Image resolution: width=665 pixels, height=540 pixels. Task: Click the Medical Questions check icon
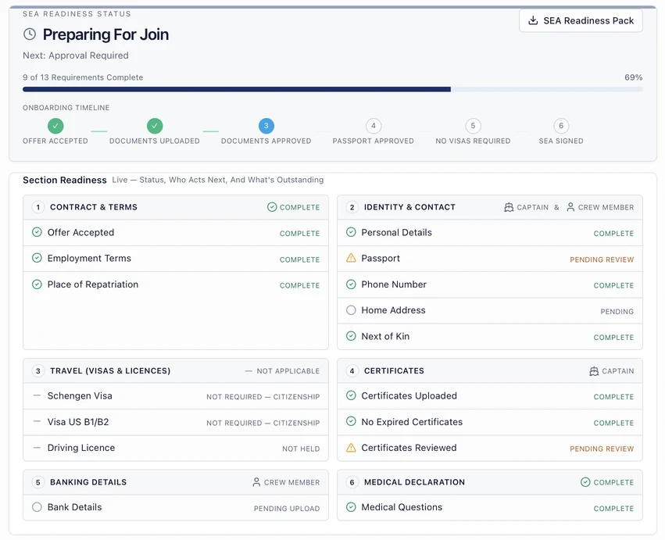coord(351,507)
